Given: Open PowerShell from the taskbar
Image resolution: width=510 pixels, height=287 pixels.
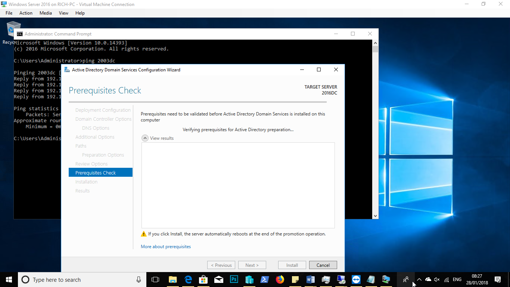Looking at the screenshot, I should (x=265, y=280).
